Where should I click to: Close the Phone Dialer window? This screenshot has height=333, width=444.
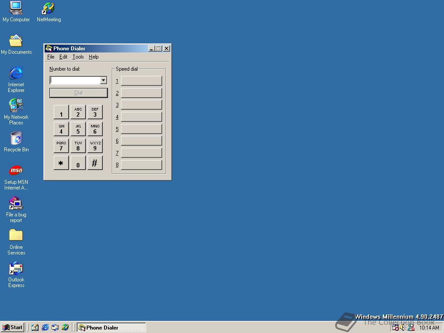[x=167, y=49]
